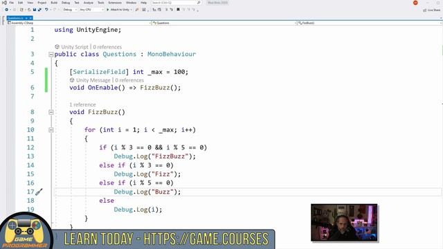Open the Project menu

coord(42,3)
